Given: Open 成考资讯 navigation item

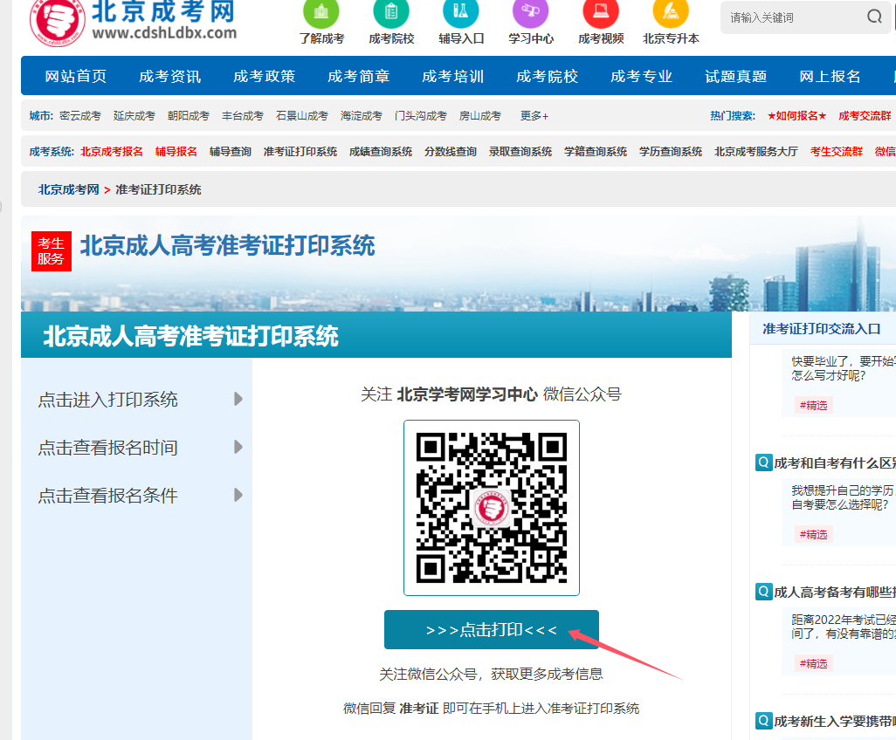Looking at the screenshot, I should (170, 76).
